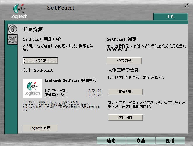Image resolution: width=193 pixels, height=146 pixels.
Task: Open the information resources sidebar icon
Action: [x=13, y=29]
